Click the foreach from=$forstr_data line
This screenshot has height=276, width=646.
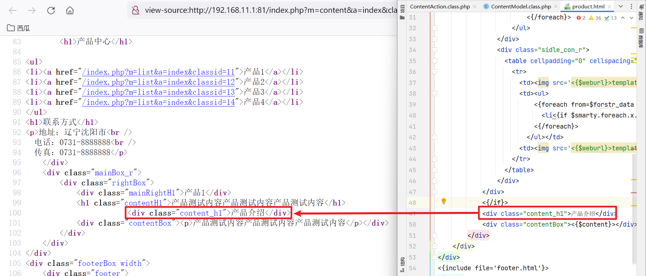[x=584, y=104]
